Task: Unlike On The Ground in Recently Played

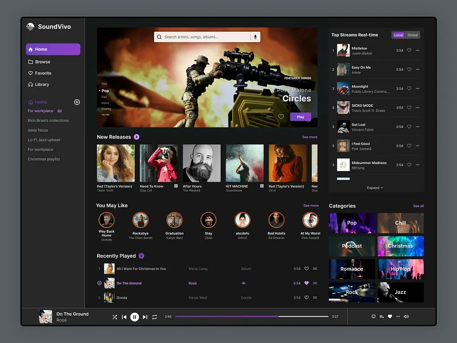Action: [306, 283]
